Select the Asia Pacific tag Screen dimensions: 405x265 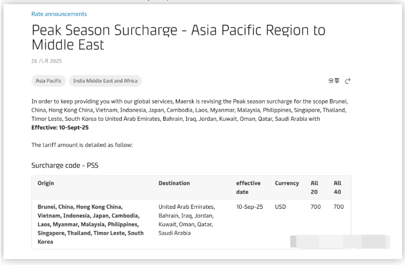[49, 81]
